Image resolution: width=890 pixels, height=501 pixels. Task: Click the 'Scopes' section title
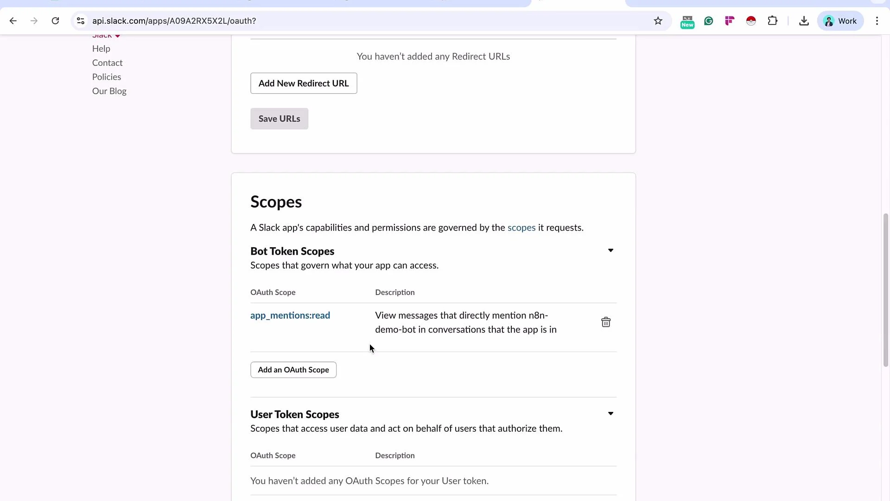click(276, 202)
